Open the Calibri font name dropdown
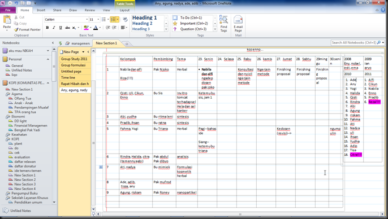 (x=87, y=19)
